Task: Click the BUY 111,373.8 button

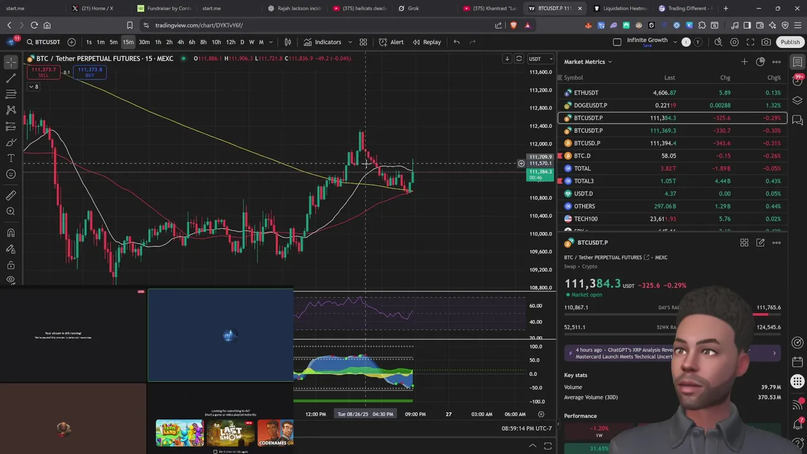Action: tap(90, 72)
